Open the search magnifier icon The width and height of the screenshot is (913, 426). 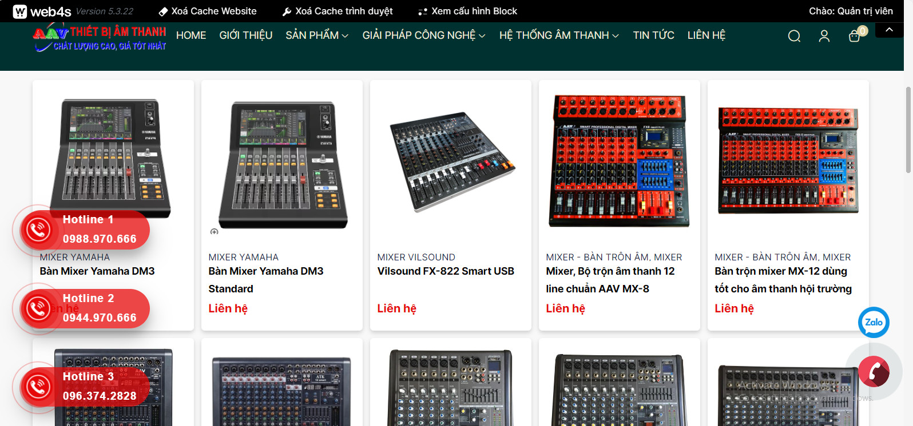tap(794, 37)
